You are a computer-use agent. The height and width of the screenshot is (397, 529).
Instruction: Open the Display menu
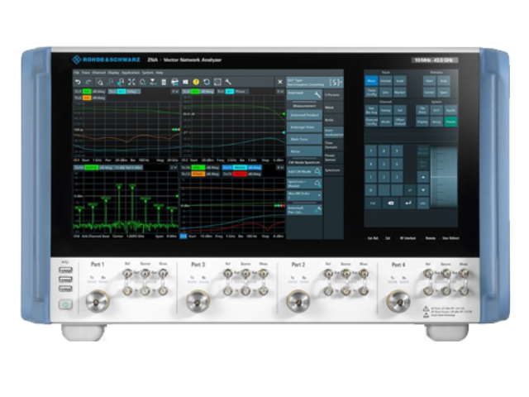(x=113, y=73)
